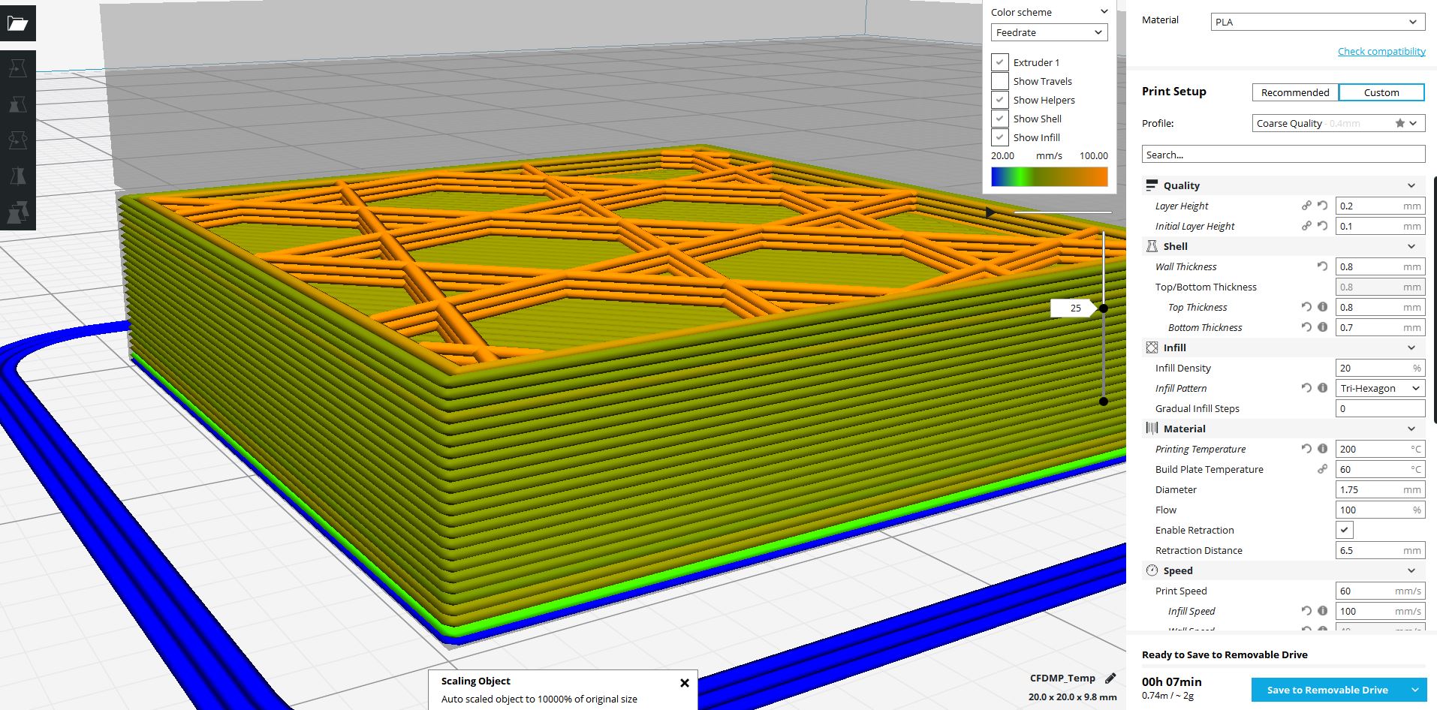Open the PLA material dropdown

(x=1317, y=22)
